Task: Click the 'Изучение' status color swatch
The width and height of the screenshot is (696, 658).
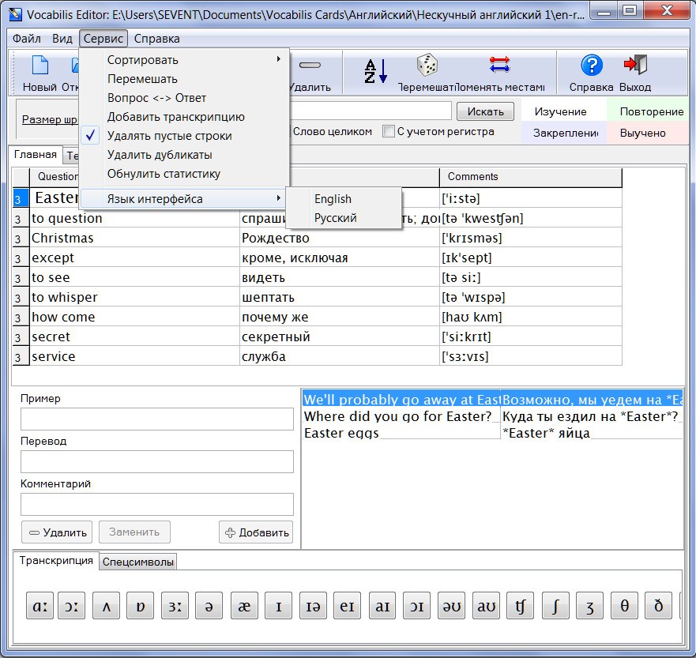Action: (x=564, y=111)
